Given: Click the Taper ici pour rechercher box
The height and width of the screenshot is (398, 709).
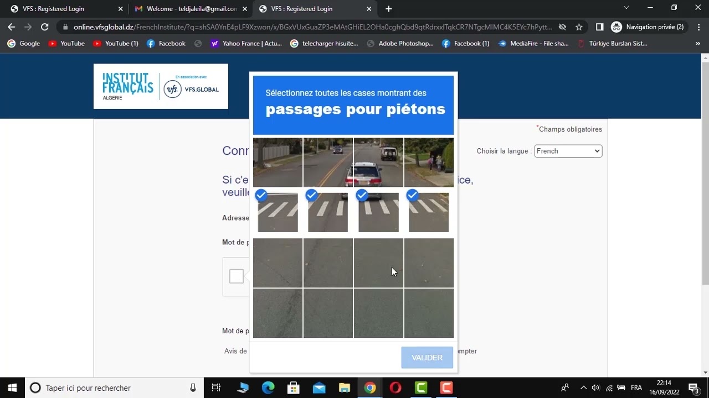Looking at the screenshot, I should click(x=114, y=388).
